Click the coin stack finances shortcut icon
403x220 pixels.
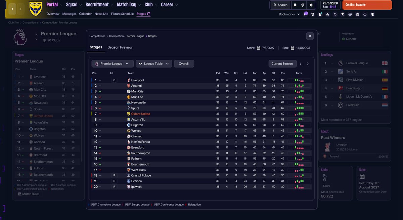[357, 14]
